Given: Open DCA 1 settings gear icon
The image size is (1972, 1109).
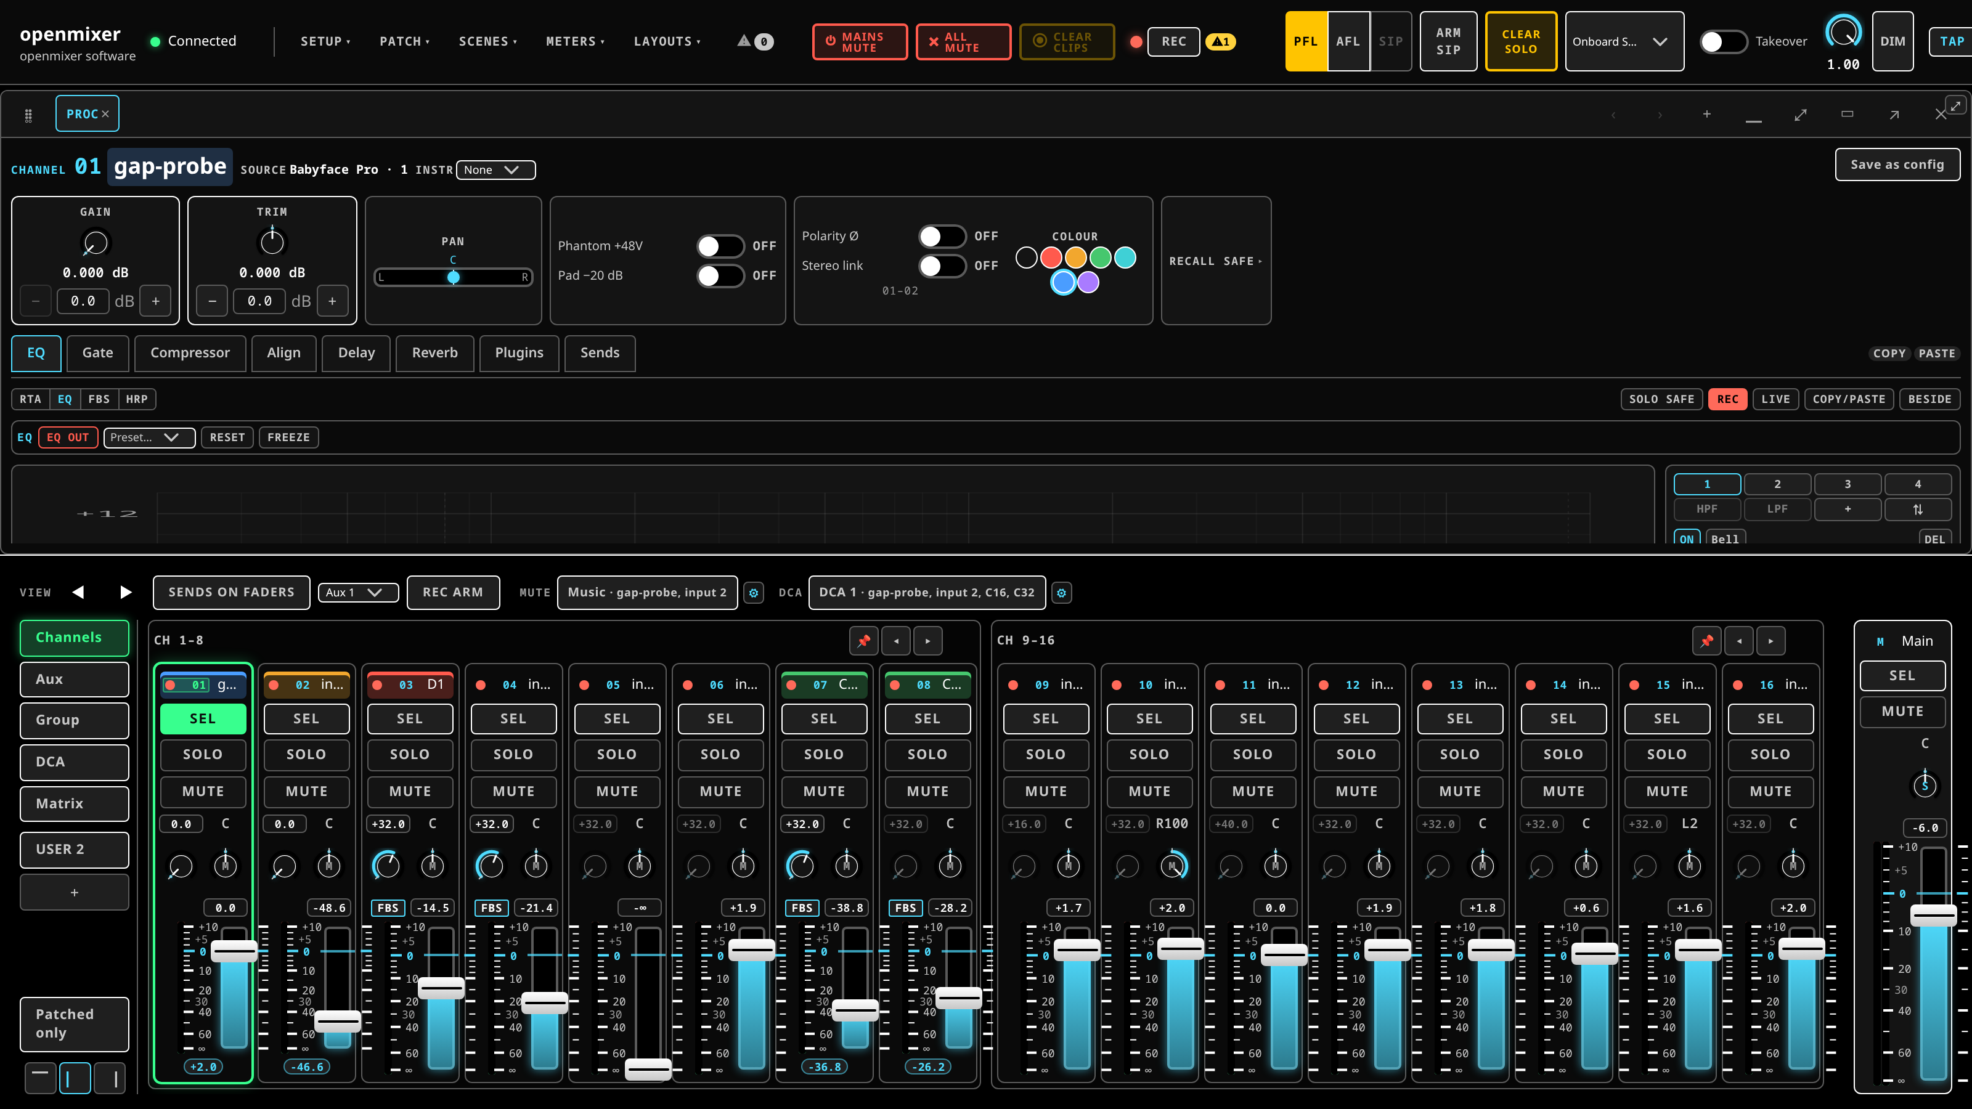Looking at the screenshot, I should point(1061,592).
